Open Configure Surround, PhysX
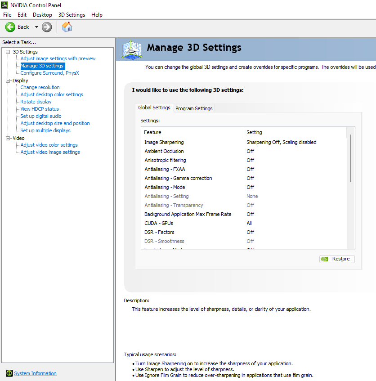The height and width of the screenshot is (381, 376). click(x=49, y=73)
